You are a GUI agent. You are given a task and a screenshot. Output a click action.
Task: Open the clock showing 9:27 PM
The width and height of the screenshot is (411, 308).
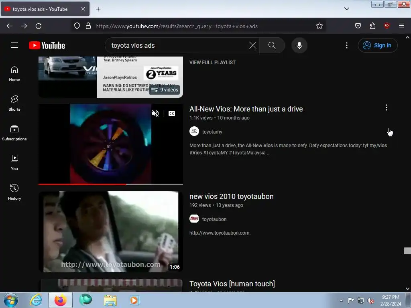coord(391,300)
